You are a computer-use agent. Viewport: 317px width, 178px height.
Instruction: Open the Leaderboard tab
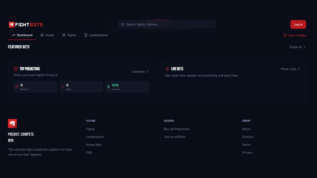(96, 35)
